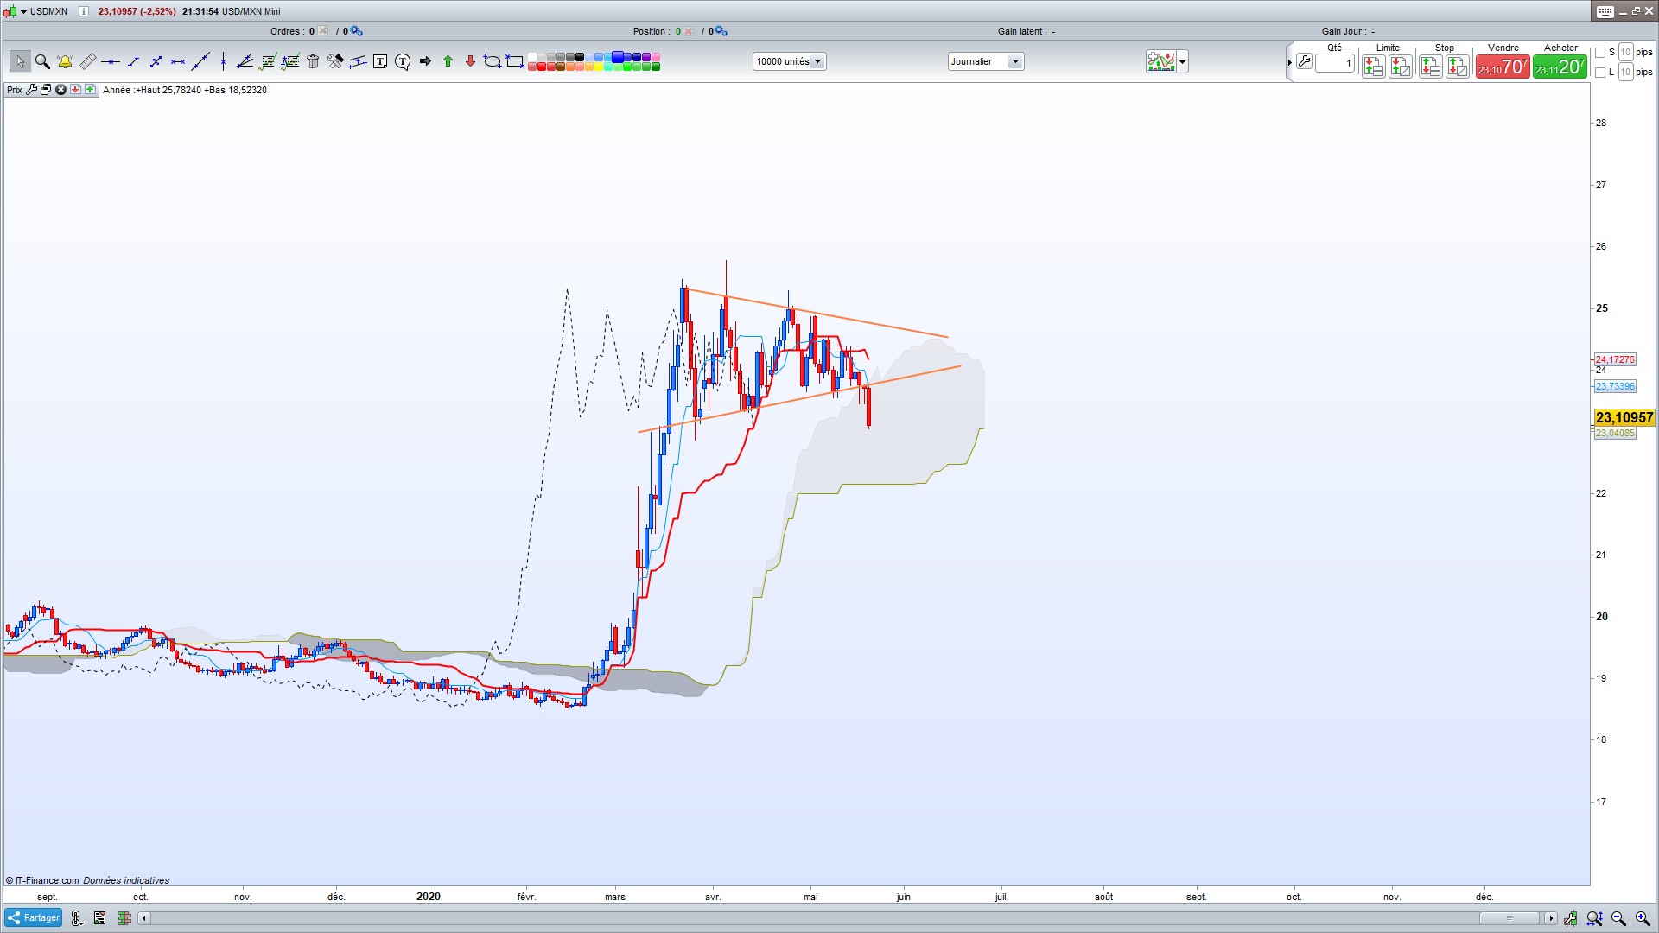Image resolution: width=1659 pixels, height=933 pixels.
Task: Open USDMXN instrument dropdown arrow
Action: pos(23,11)
